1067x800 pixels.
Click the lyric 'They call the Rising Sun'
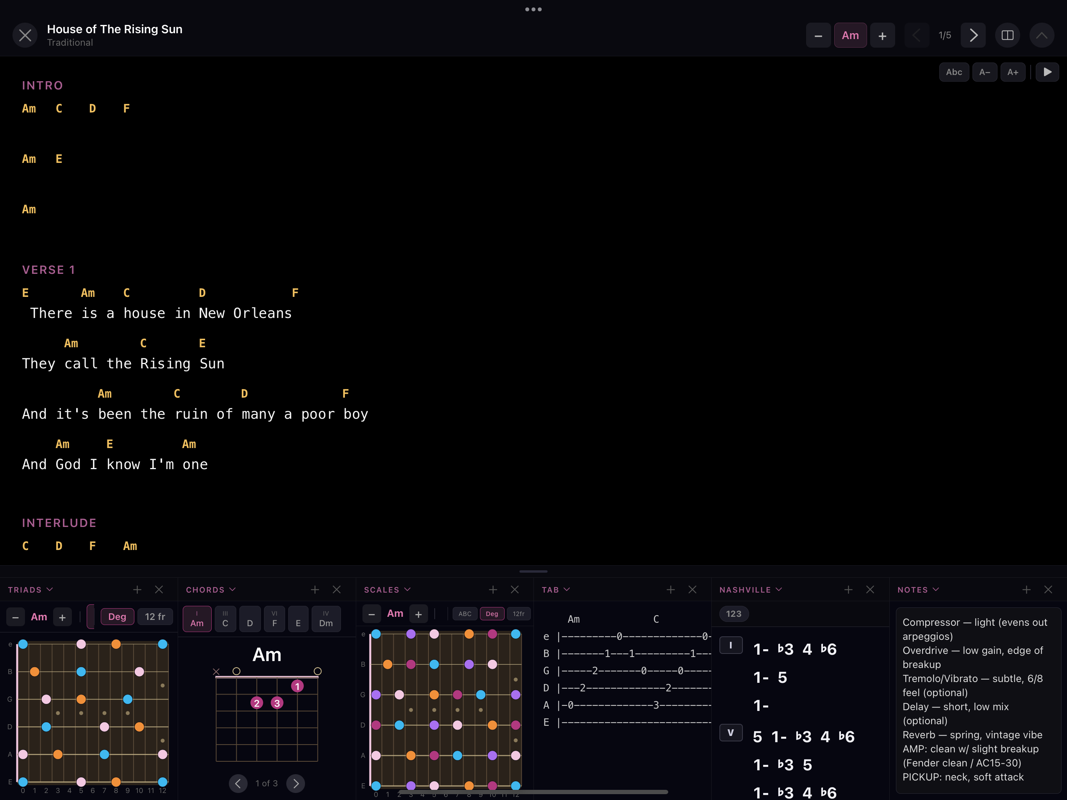(x=123, y=364)
